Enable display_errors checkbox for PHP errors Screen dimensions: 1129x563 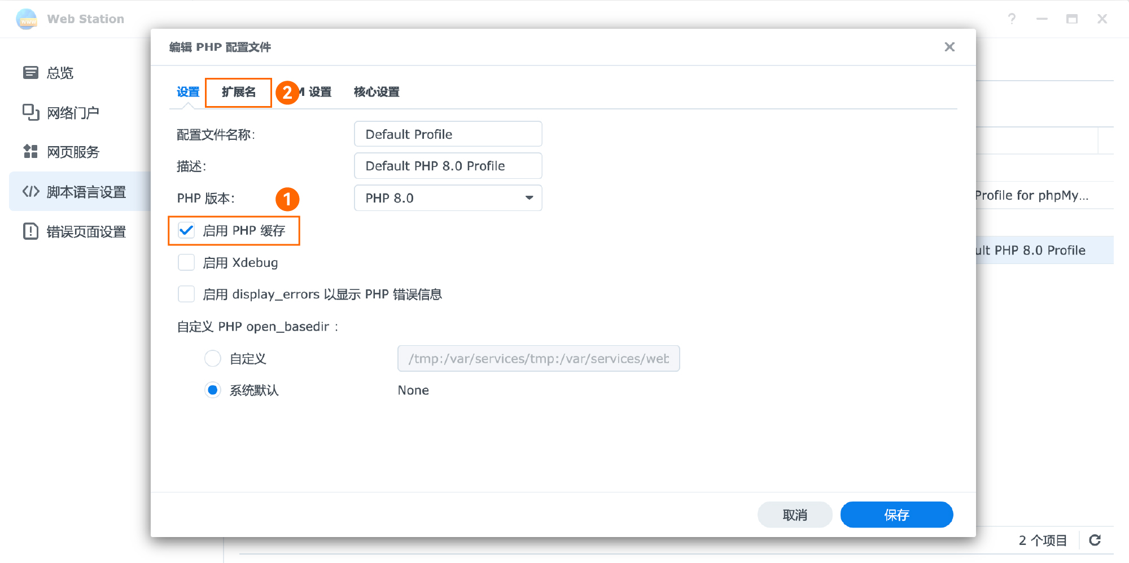(x=186, y=294)
